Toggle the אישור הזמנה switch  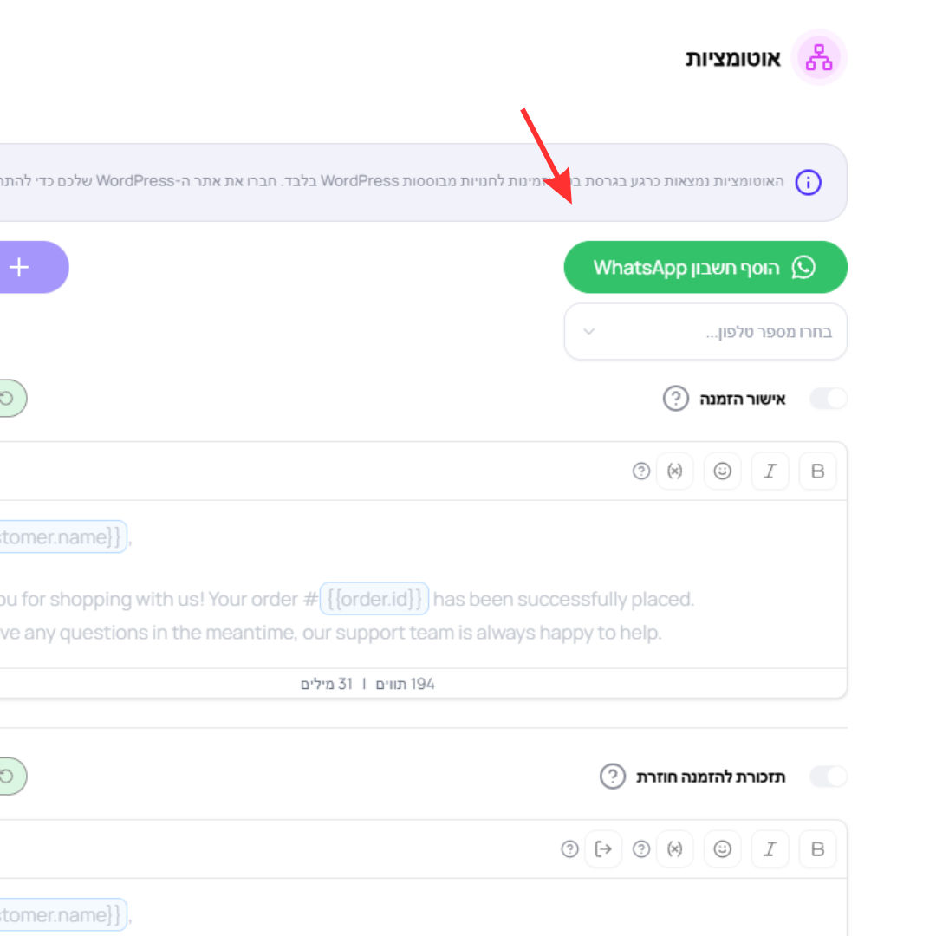(x=828, y=398)
